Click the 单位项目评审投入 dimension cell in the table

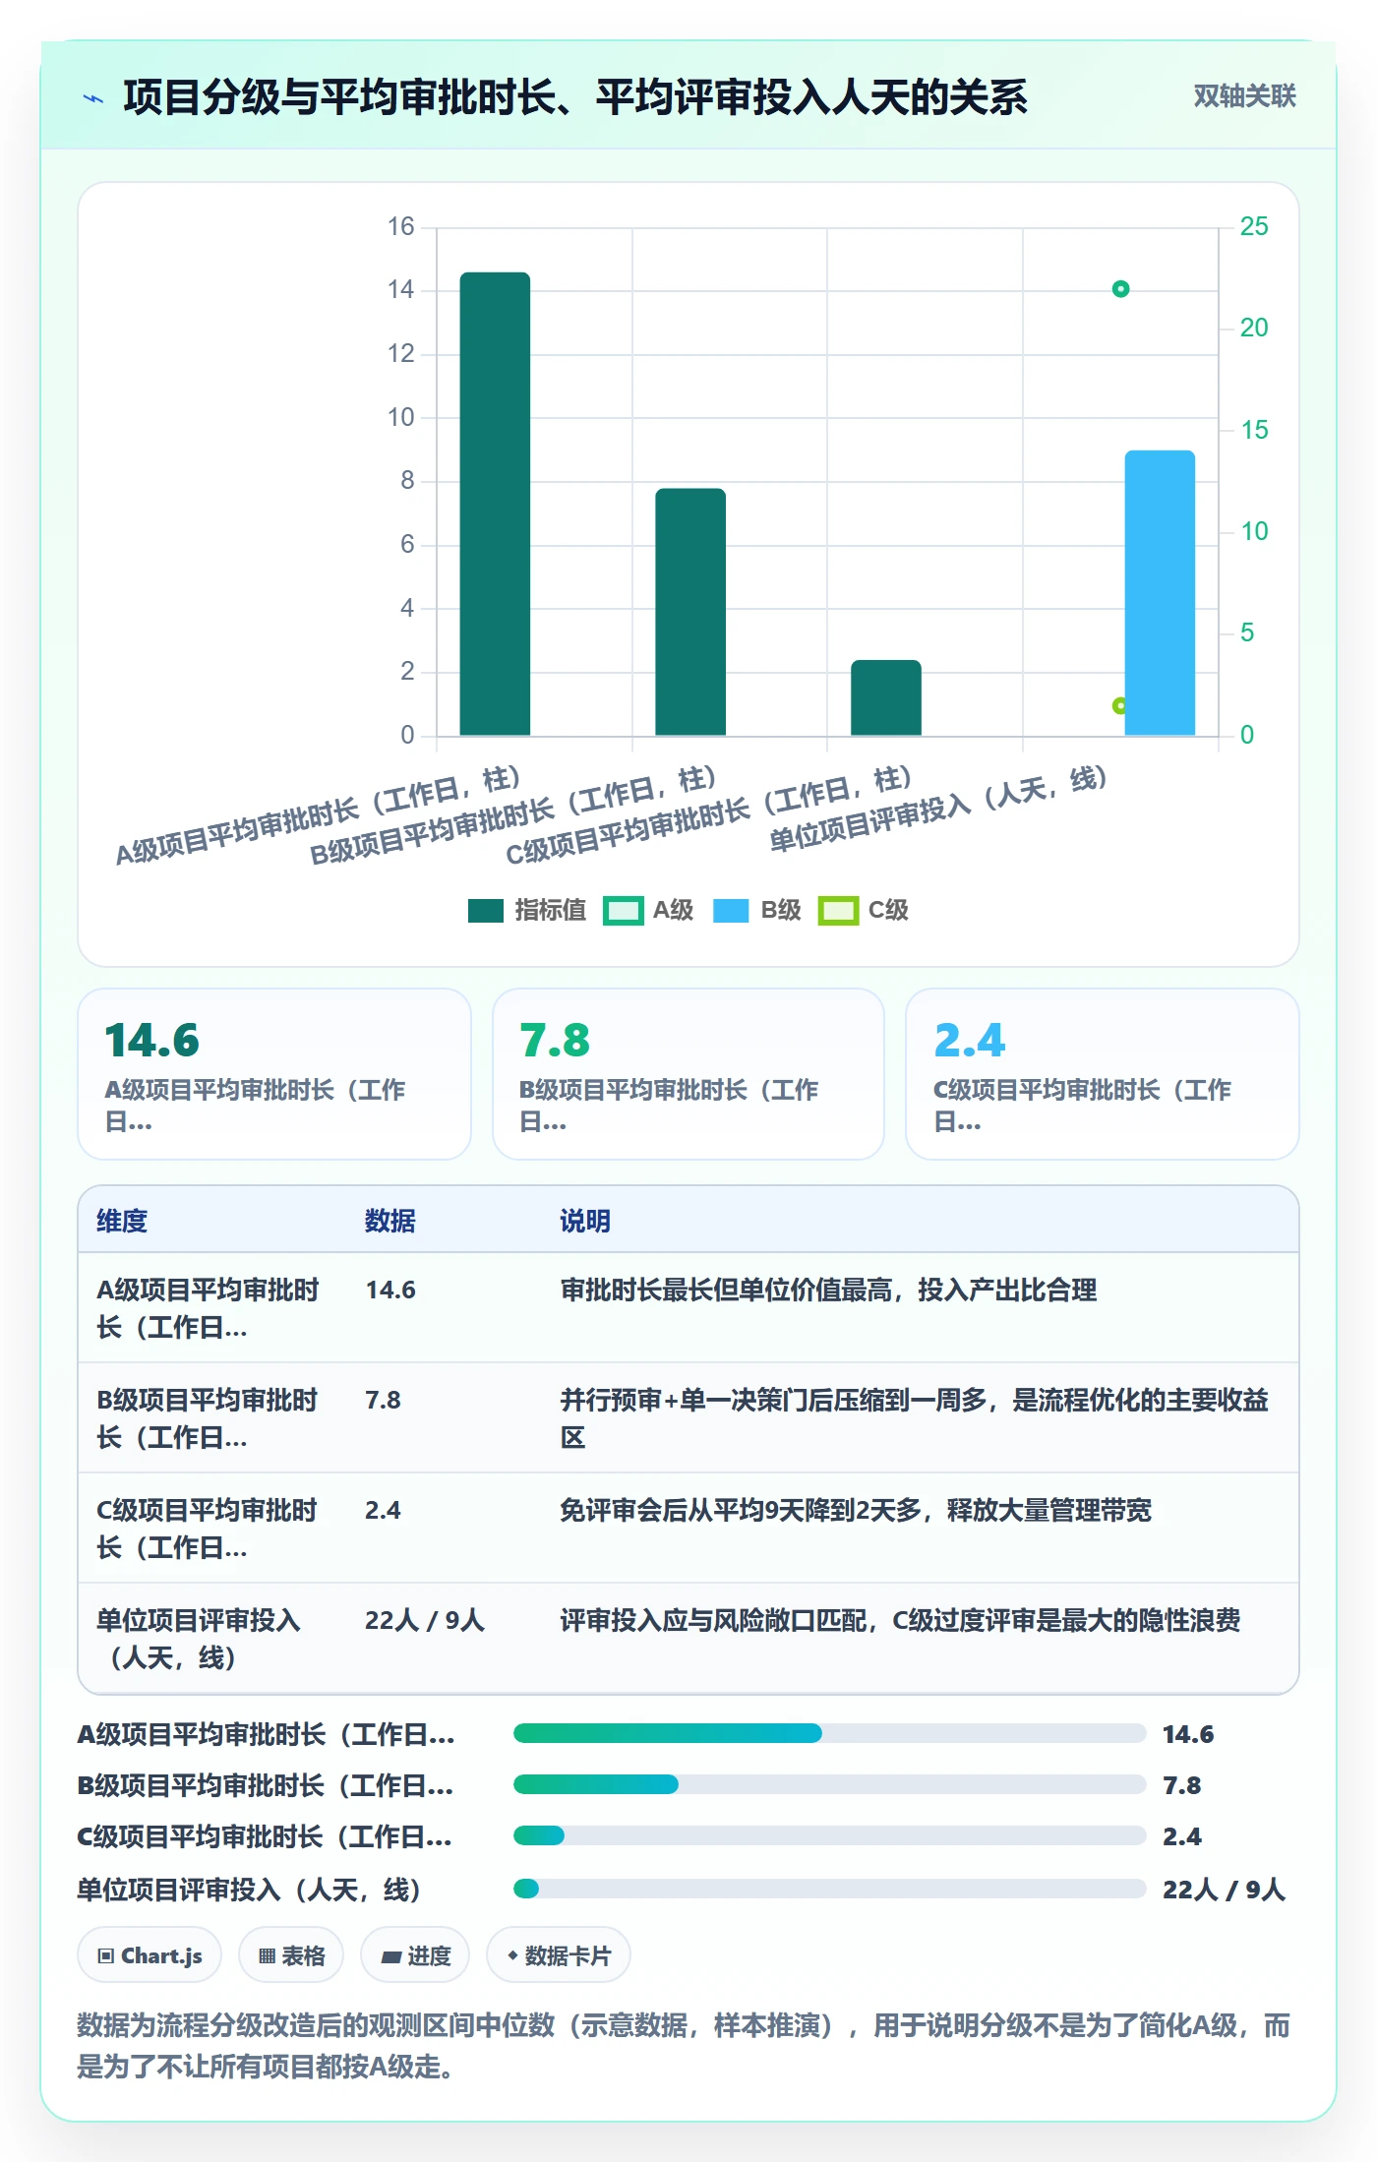pos(199,1639)
